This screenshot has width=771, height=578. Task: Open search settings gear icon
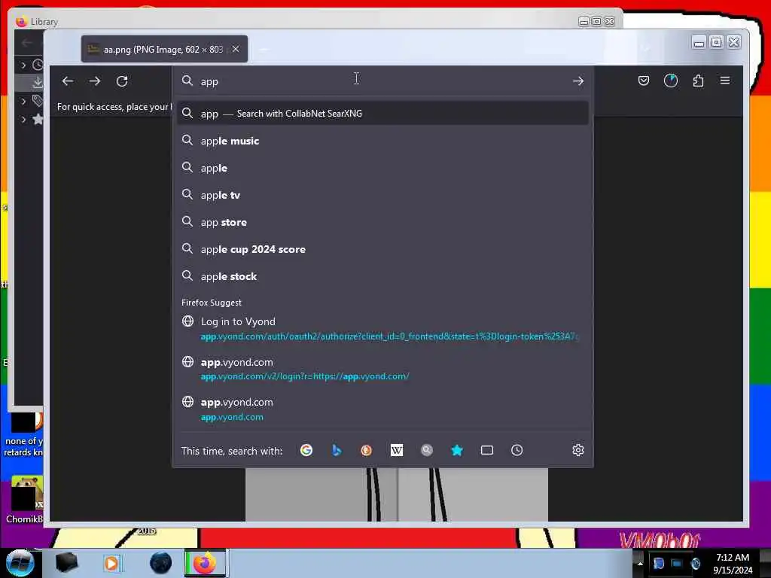click(577, 450)
